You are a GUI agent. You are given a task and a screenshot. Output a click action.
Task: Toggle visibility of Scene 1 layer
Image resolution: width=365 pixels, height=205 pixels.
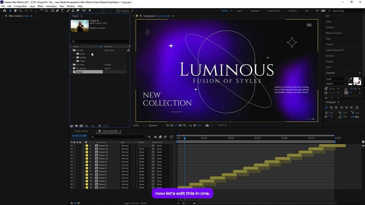pyautogui.click(x=72, y=188)
